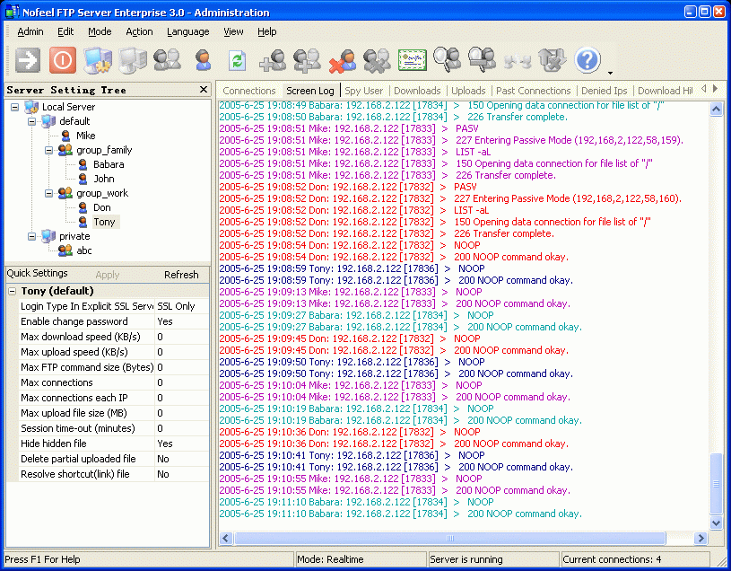This screenshot has width=731, height=571.
Task: Click the Refresh button in Quick Settings
Action: [x=181, y=275]
